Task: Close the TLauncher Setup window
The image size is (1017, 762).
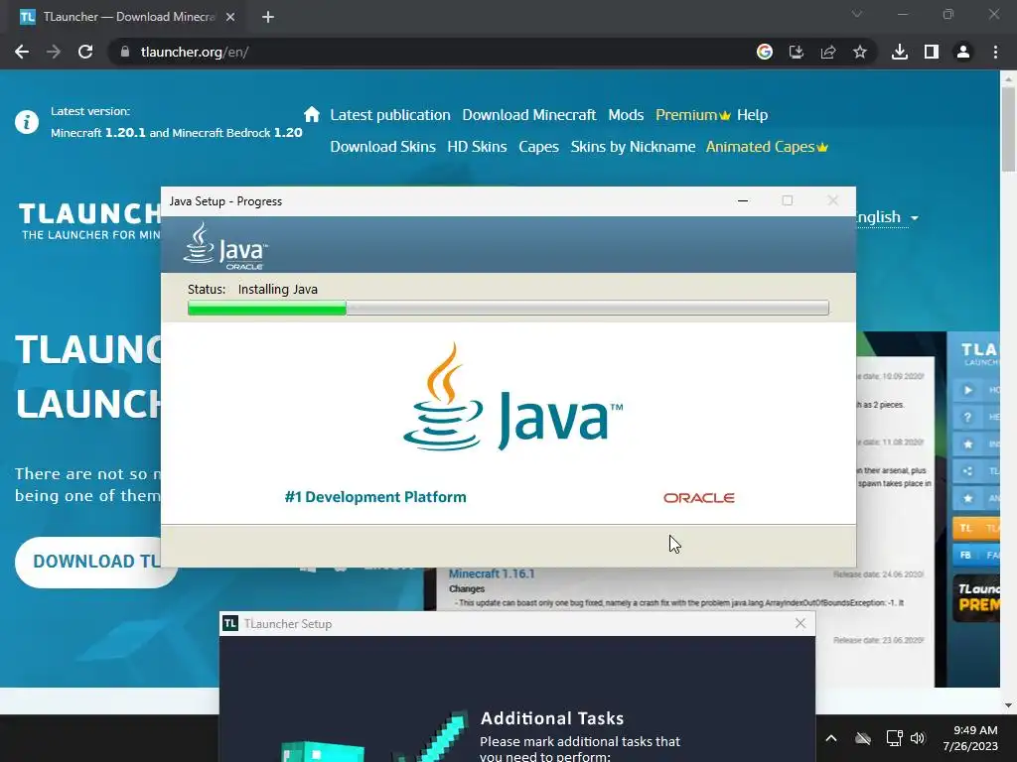Action: click(x=800, y=623)
